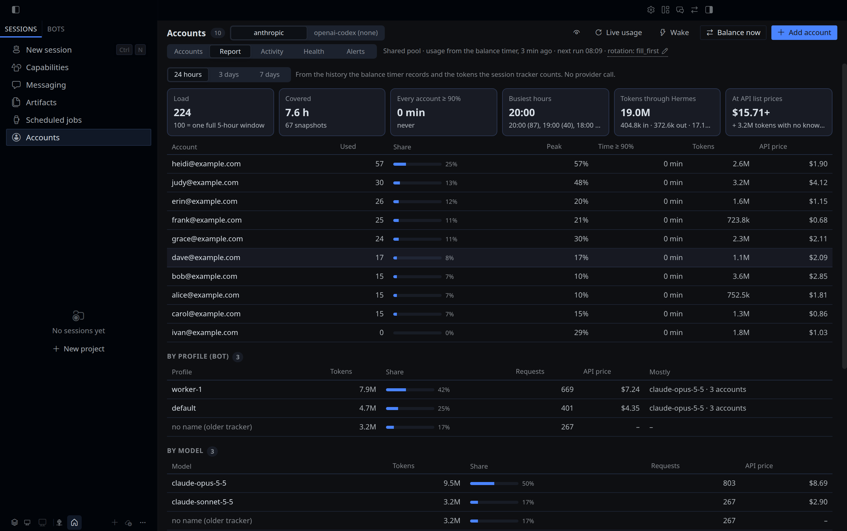Open the Accounts sub-tab
Screen dimensions: 847x531
coord(188,51)
